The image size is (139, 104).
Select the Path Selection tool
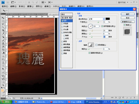pyautogui.click(x=3, y=69)
